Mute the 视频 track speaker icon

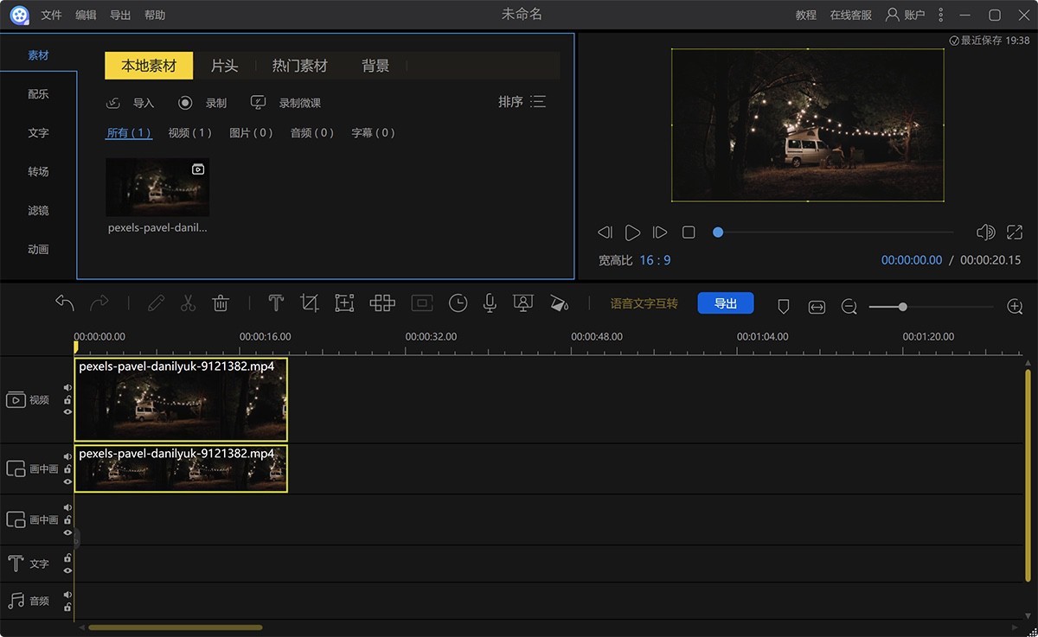pyautogui.click(x=67, y=388)
